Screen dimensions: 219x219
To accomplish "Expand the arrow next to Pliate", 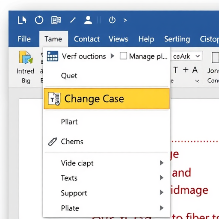I will tap(162, 208).
